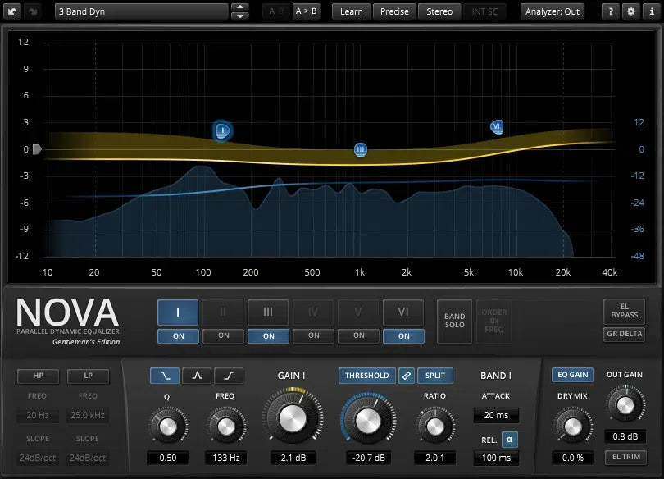Select the bell filter shape for band I

point(197,375)
